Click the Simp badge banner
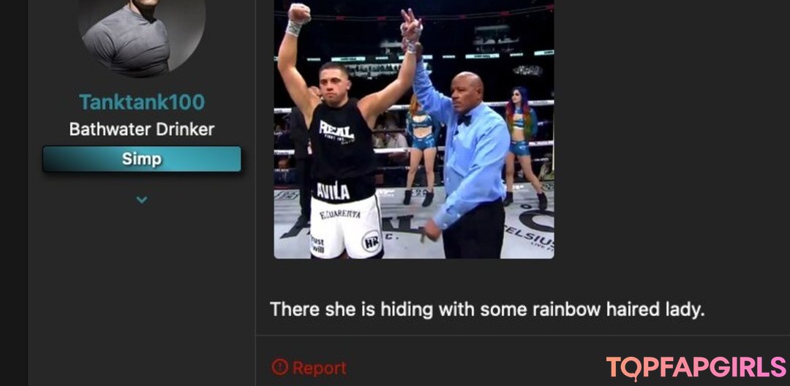 pos(142,159)
